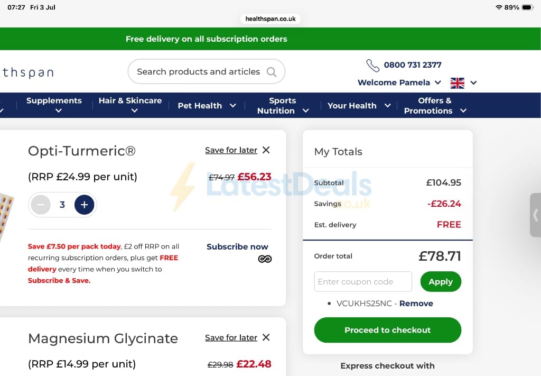Select the UK flag icon

click(457, 83)
